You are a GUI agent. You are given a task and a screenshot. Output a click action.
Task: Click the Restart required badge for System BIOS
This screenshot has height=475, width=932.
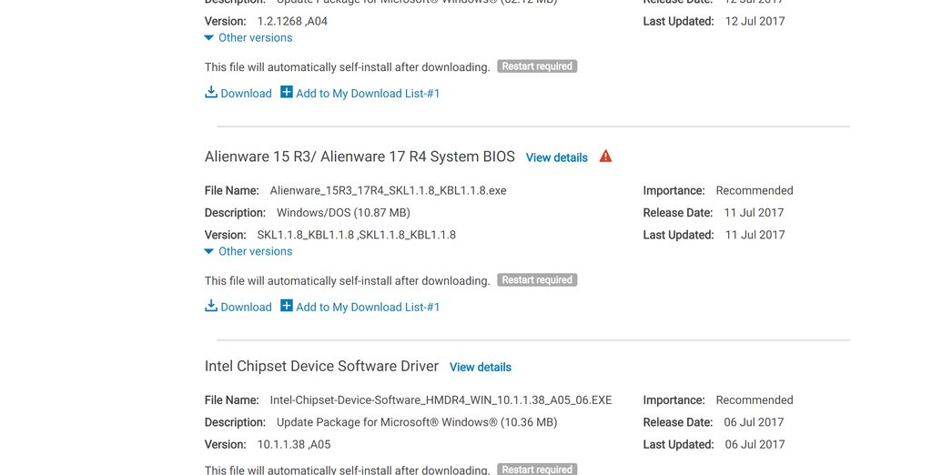click(537, 280)
